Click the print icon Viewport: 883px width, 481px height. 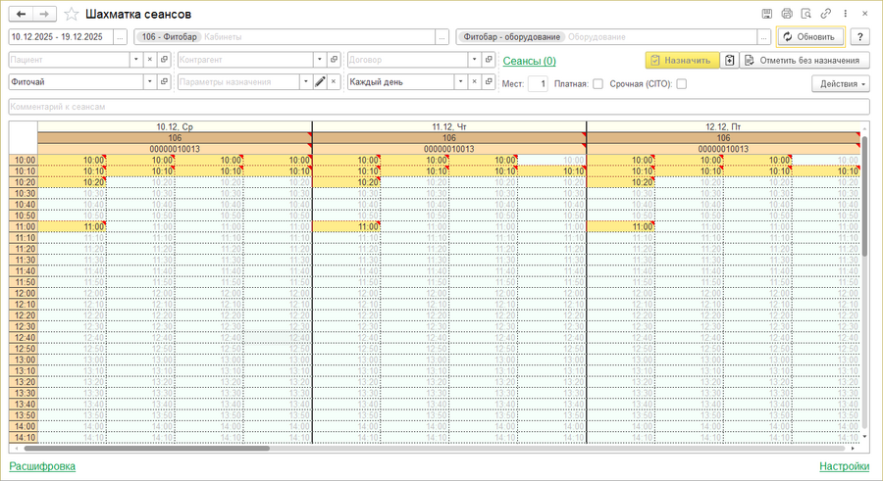787,14
